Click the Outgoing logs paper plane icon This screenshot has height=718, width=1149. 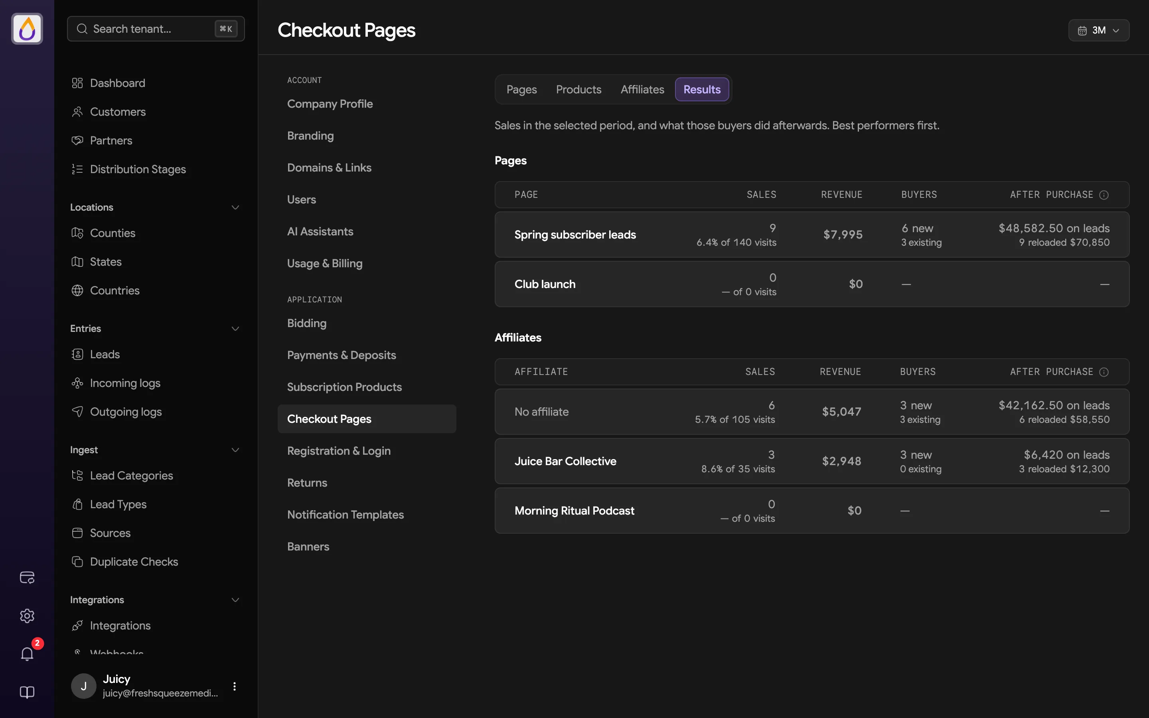(77, 412)
